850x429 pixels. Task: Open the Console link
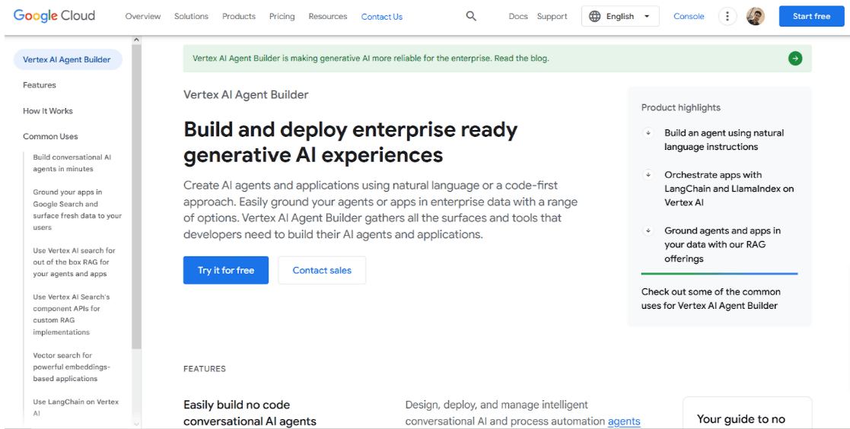(x=689, y=16)
